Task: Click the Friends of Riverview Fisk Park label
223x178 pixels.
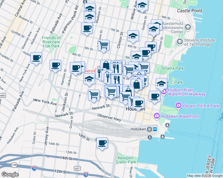Action: 51,42
